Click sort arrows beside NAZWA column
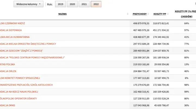The image size is (196, 109). (x=128, y=14)
